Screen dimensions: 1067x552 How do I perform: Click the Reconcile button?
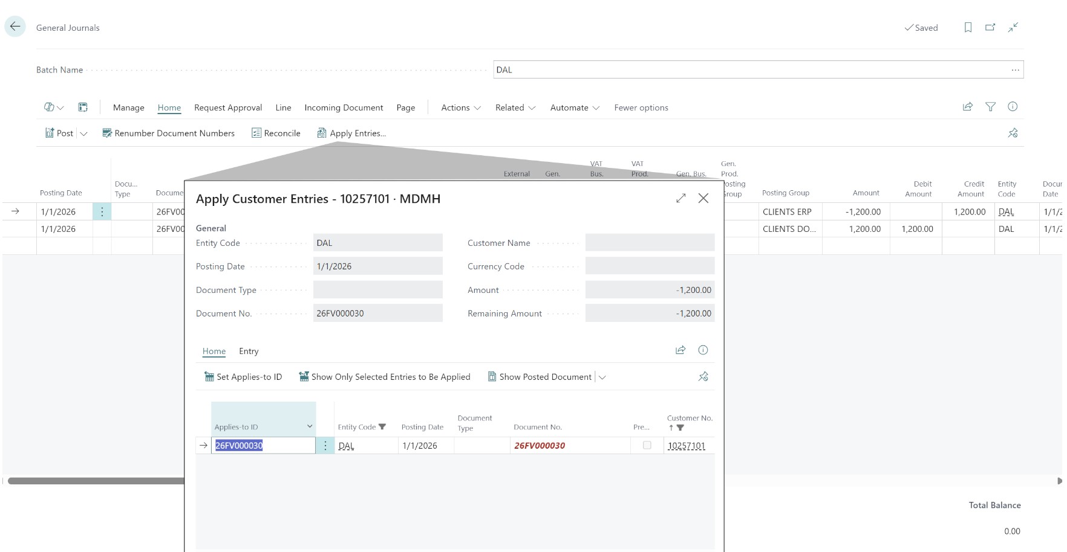coord(276,133)
